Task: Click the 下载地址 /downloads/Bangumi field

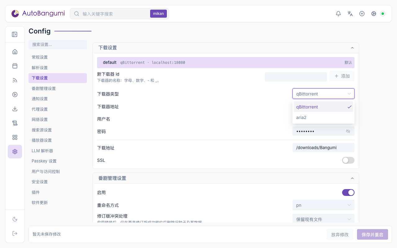Action: [323, 148]
